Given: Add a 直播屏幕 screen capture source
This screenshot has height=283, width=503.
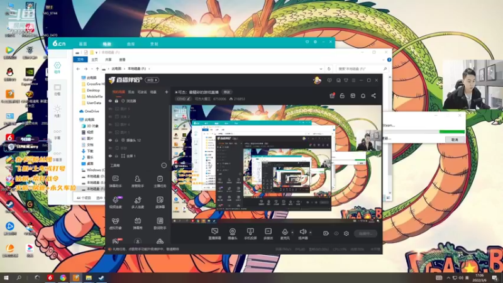Looking at the screenshot, I should [214, 233].
